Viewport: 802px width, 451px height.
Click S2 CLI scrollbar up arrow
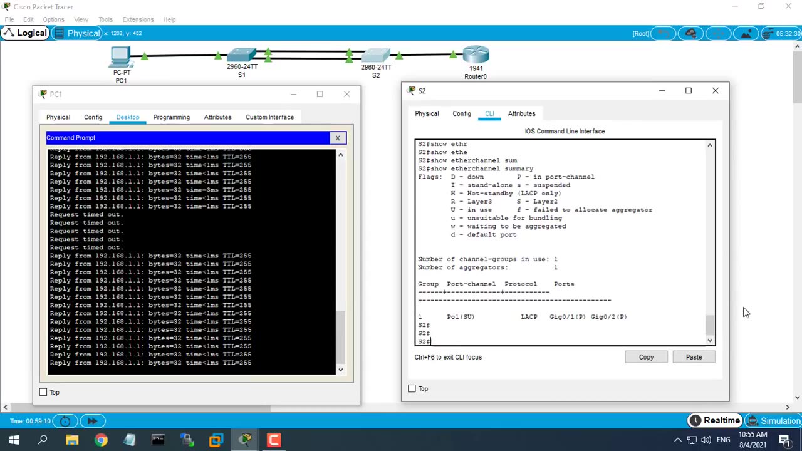click(710, 145)
